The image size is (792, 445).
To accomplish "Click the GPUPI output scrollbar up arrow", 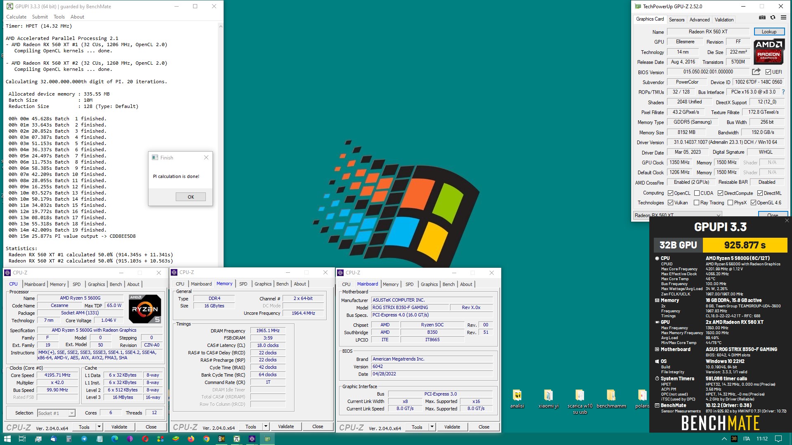I will click(221, 26).
